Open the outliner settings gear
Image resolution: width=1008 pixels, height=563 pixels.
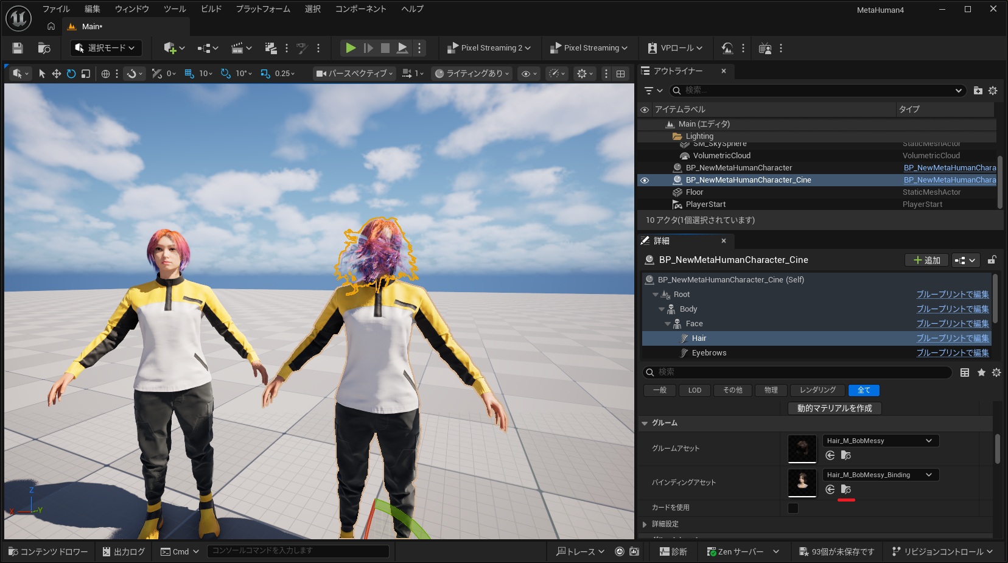coord(993,91)
